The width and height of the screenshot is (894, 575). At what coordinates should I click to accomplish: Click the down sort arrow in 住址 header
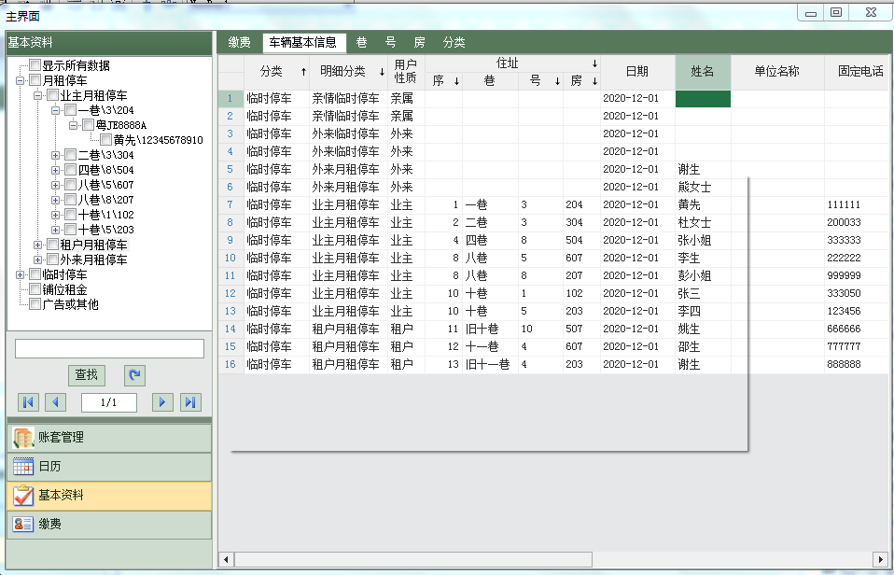click(594, 63)
